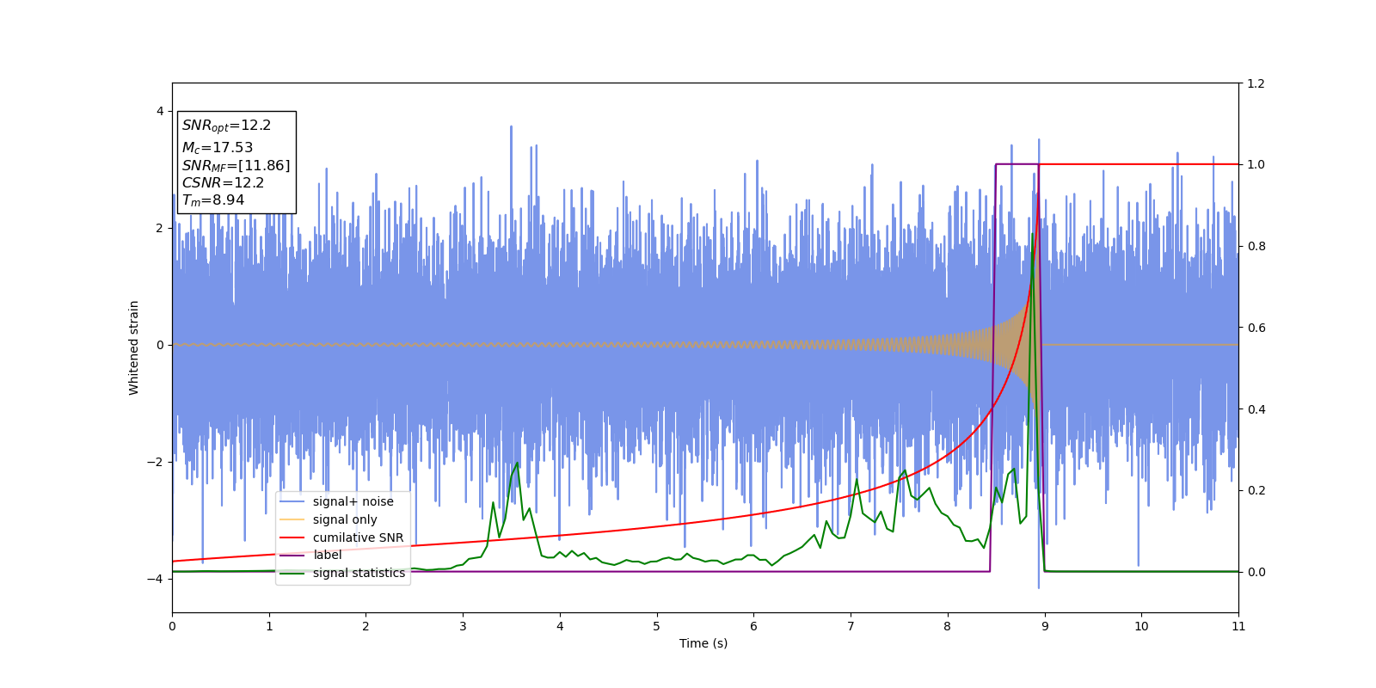Click the Mc=17.53 annotation text
This screenshot has width=1376, height=688.
pyautogui.click(x=217, y=148)
